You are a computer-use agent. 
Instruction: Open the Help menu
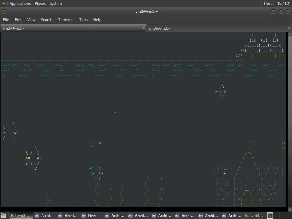click(x=97, y=20)
